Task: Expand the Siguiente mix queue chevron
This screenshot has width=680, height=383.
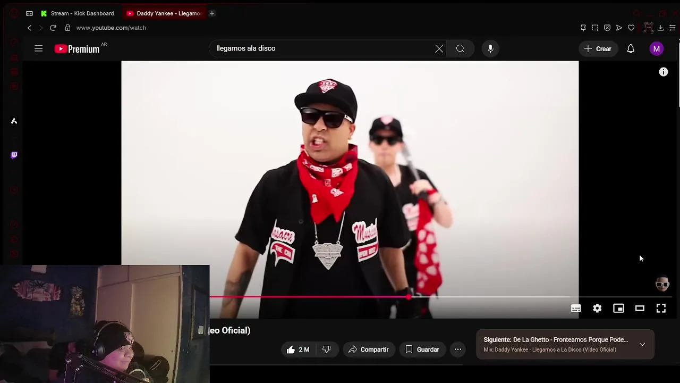Action: (x=642, y=344)
